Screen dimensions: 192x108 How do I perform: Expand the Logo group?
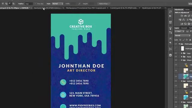(x=182, y=53)
